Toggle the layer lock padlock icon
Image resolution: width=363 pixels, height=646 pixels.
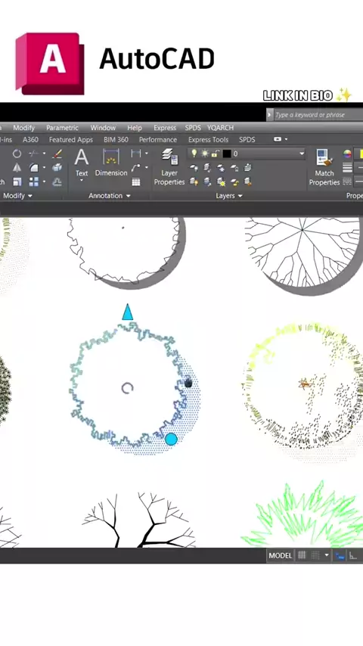[215, 154]
